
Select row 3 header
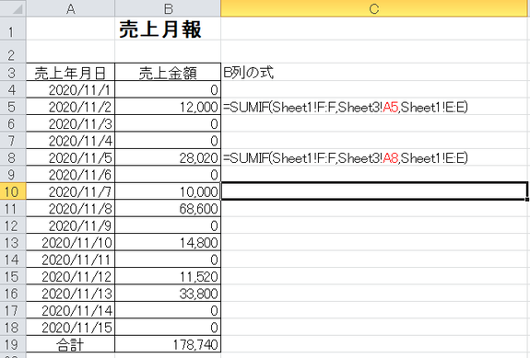point(13,73)
